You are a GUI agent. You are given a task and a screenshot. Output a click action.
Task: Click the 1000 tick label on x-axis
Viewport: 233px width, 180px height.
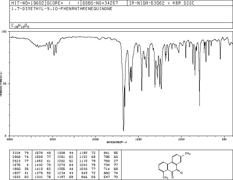[x=182, y=139]
